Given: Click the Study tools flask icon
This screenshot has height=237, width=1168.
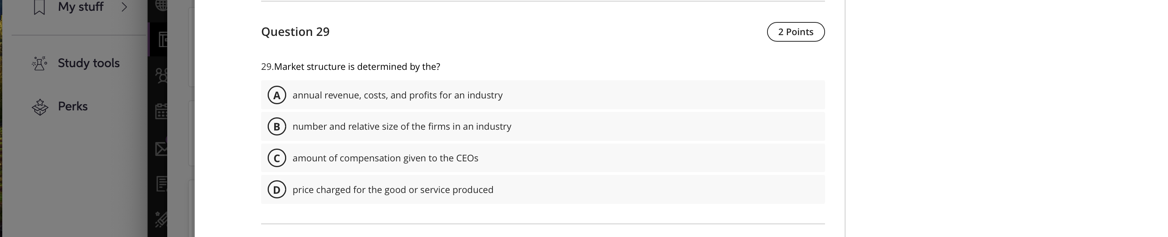Looking at the screenshot, I should (x=39, y=63).
